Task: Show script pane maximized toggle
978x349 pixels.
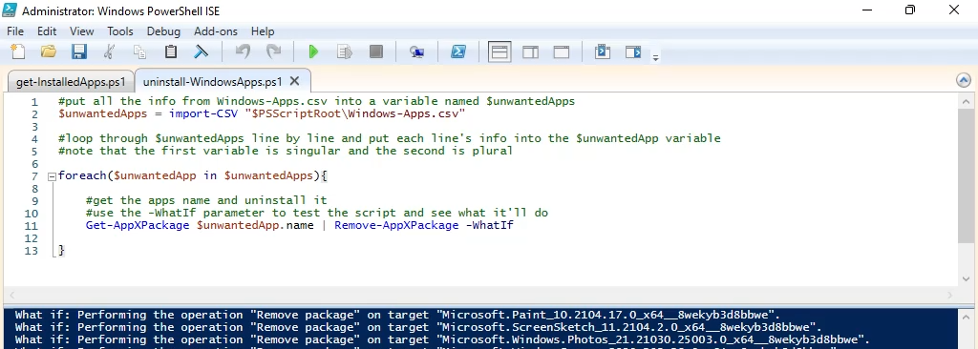Action: tap(562, 51)
